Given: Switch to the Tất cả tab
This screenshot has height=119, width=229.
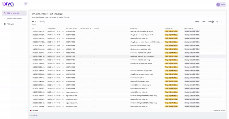Looking at the screenshot, I should tap(34, 22).
